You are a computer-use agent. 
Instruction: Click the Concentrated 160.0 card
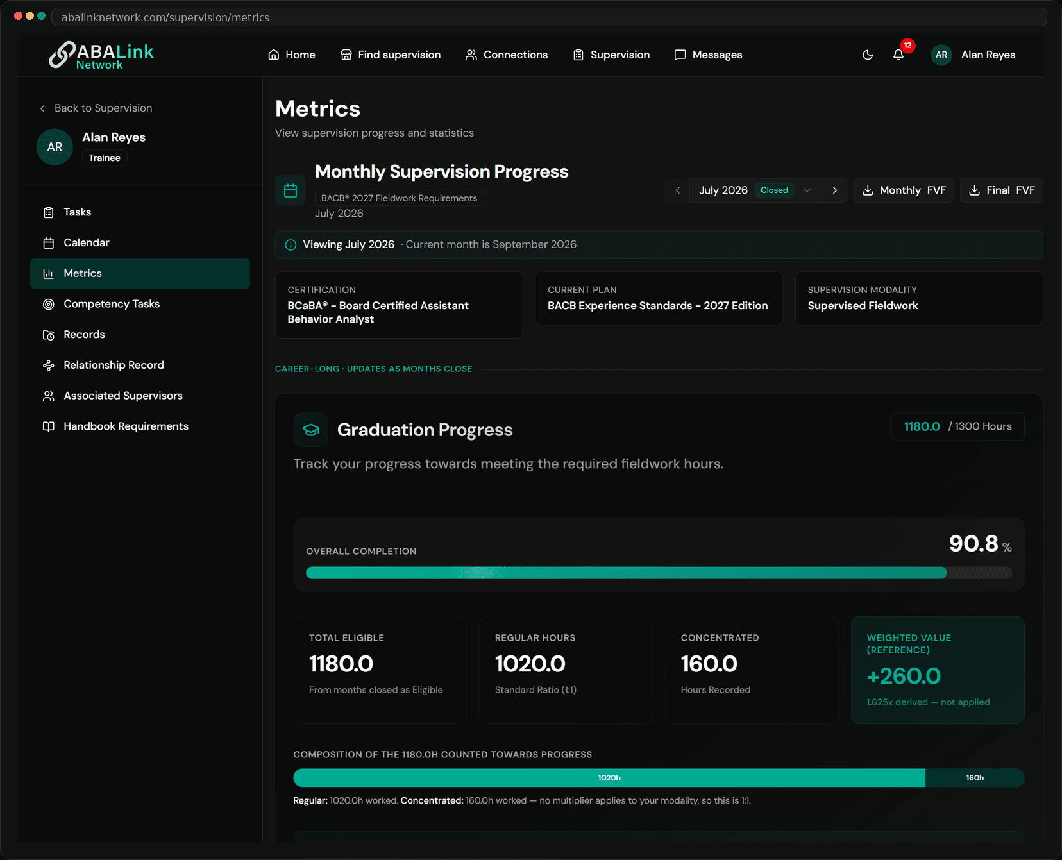point(752,670)
